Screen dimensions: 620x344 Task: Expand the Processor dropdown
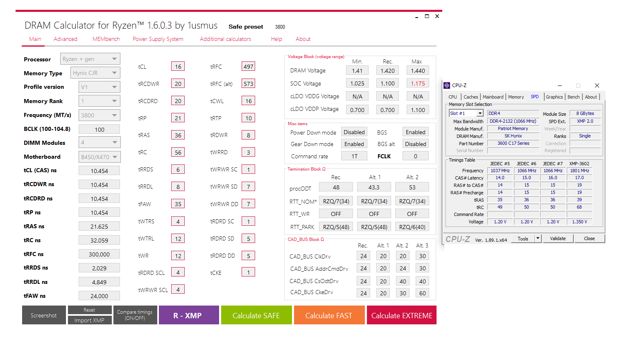pos(90,59)
